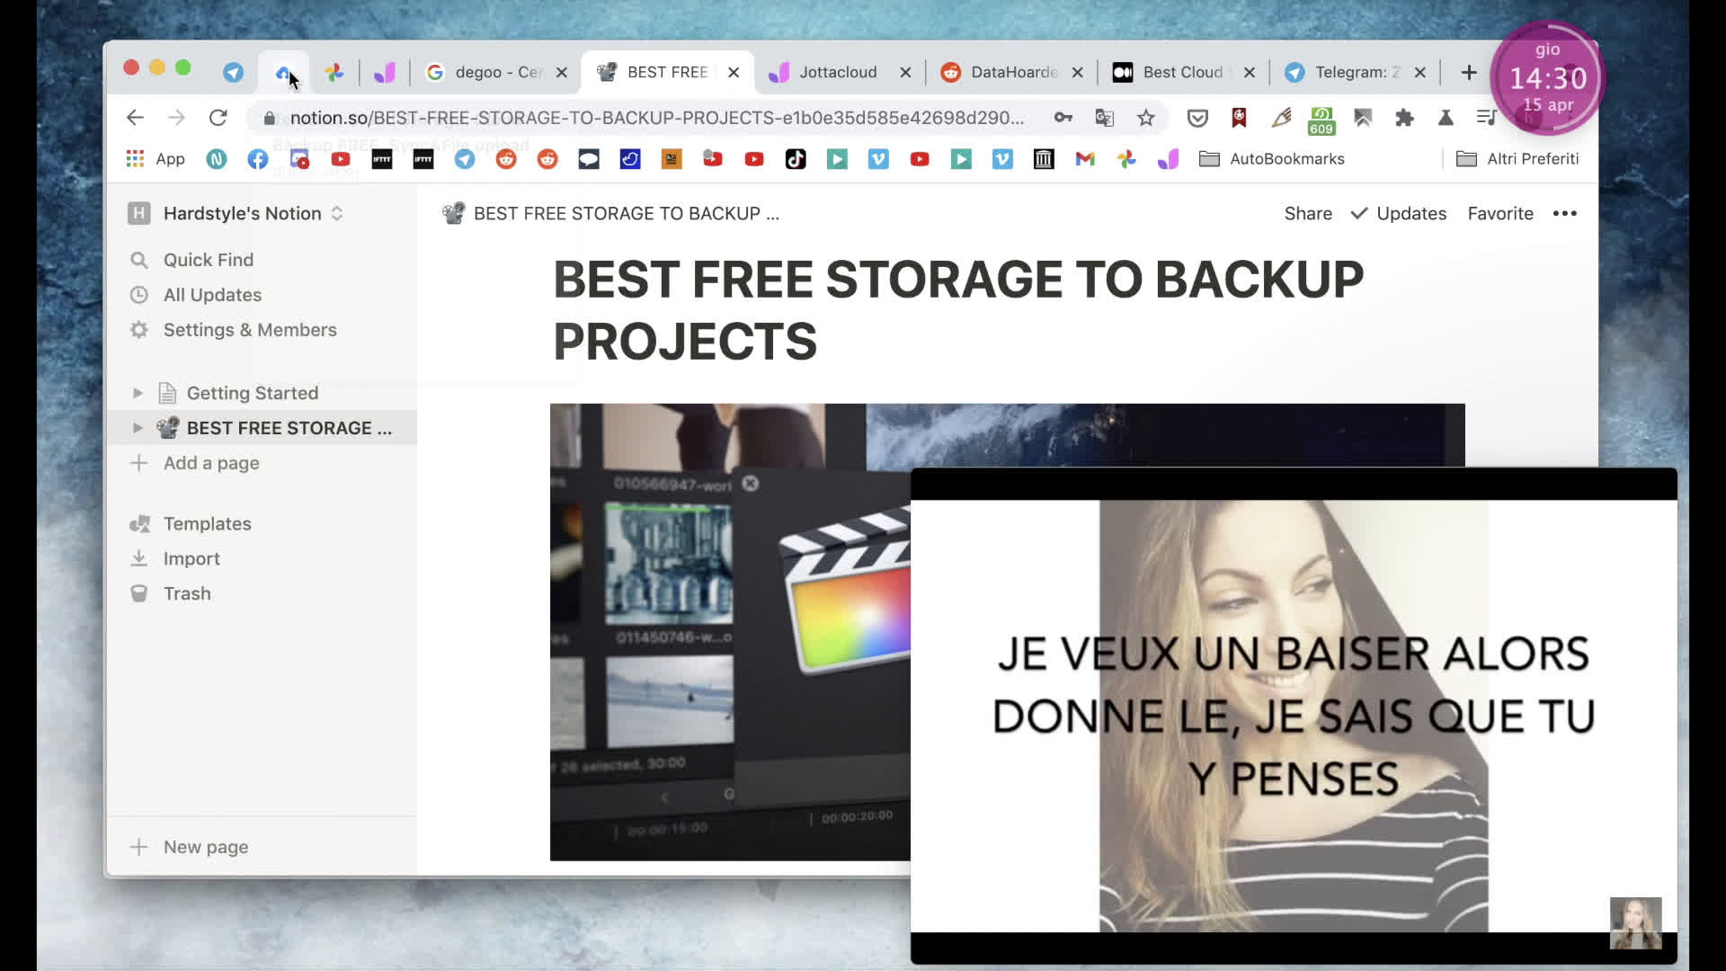1726x971 pixels.
Task: Click the Notion favicon in browser tab
Action: (x=606, y=72)
